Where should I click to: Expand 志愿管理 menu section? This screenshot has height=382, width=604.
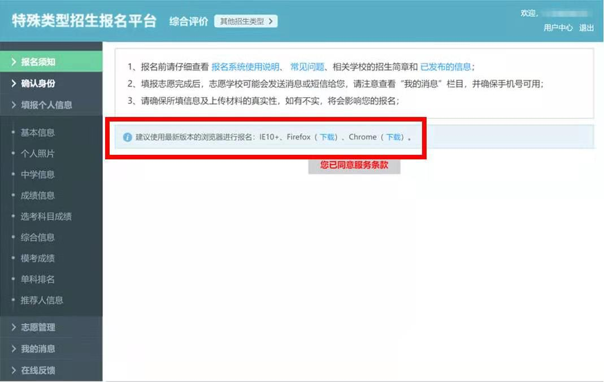tap(38, 328)
